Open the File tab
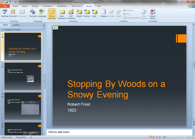The width and height of the screenshot is (195, 139). pyautogui.click(x=5, y=6)
